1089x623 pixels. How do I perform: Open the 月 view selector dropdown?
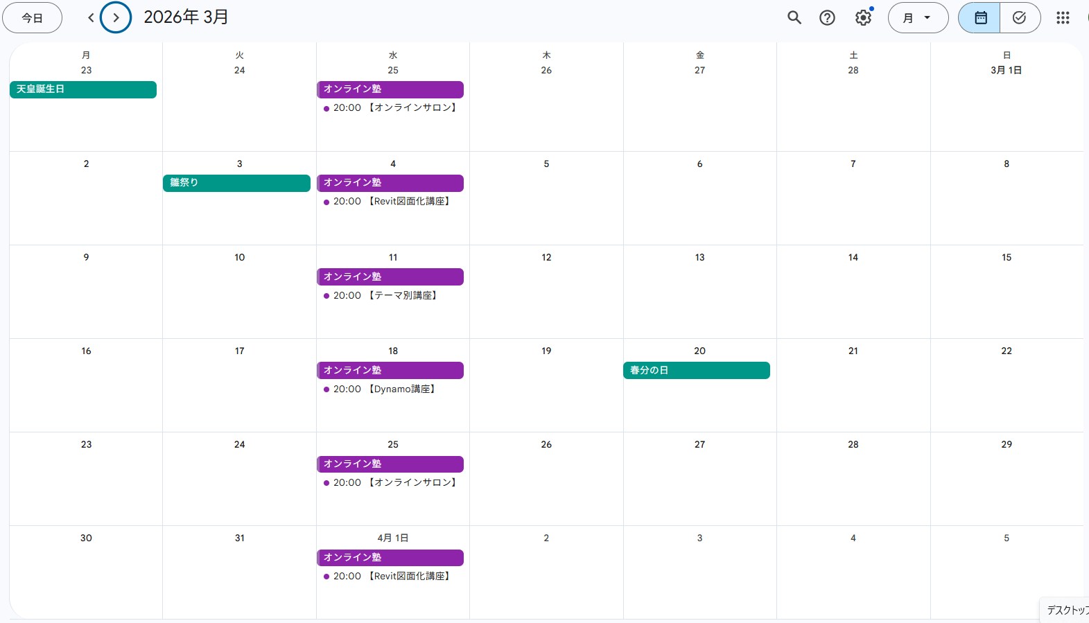pos(917,18)
